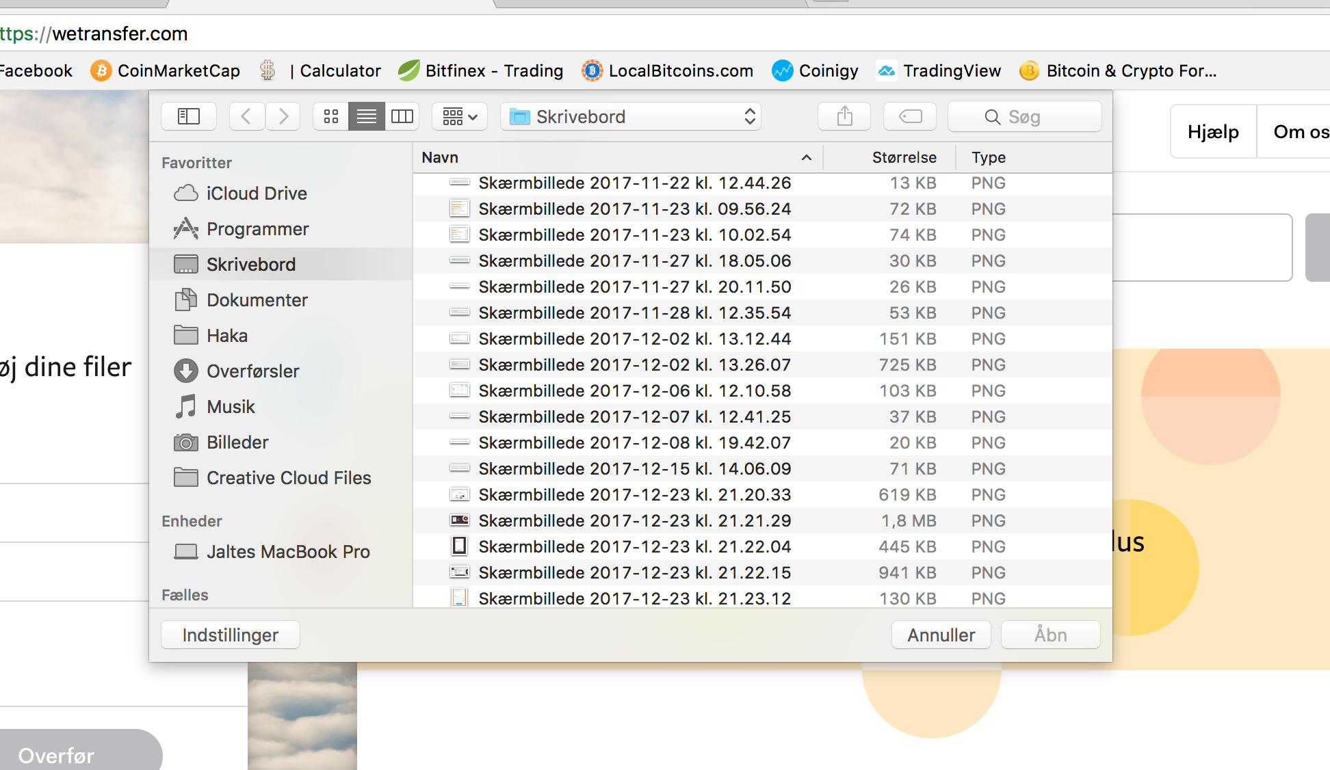Screen dimensions: 1330x770
Task: Go back with the left arrow button
Action: tap(246, 117)
